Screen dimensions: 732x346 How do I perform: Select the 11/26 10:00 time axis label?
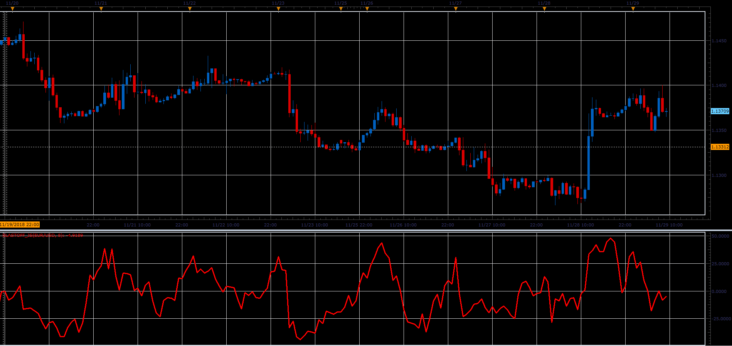point(403,225)
